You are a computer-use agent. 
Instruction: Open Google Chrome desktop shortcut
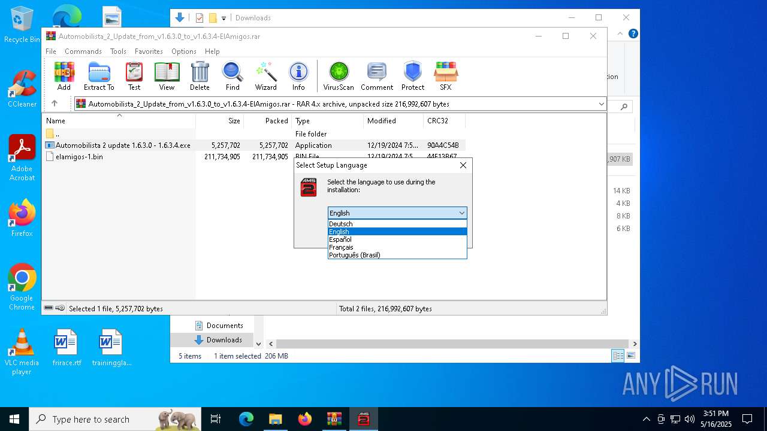click(x=22, y=287)
